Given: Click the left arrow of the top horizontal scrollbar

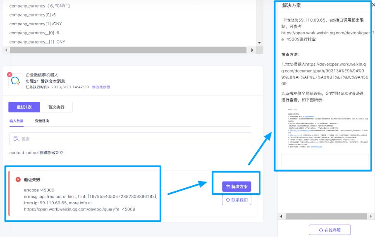Looking at the screenshot, I should point(6,50).
